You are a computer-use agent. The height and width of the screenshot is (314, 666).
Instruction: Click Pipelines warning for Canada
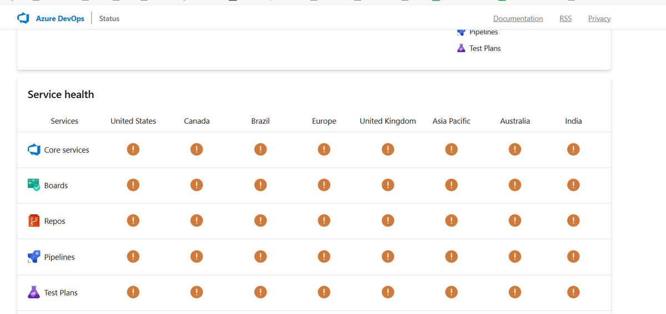pos(196,256)
